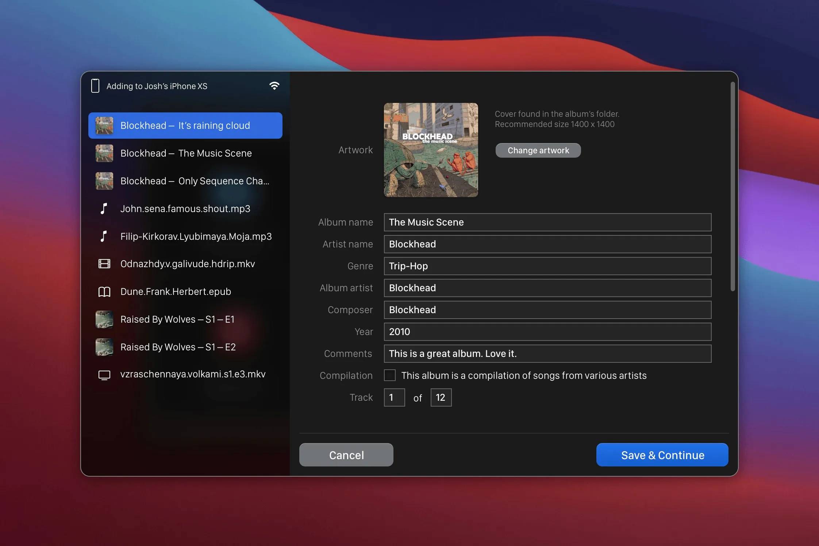Enable the compilation of various artists checkbox

(x=389, y=375)
